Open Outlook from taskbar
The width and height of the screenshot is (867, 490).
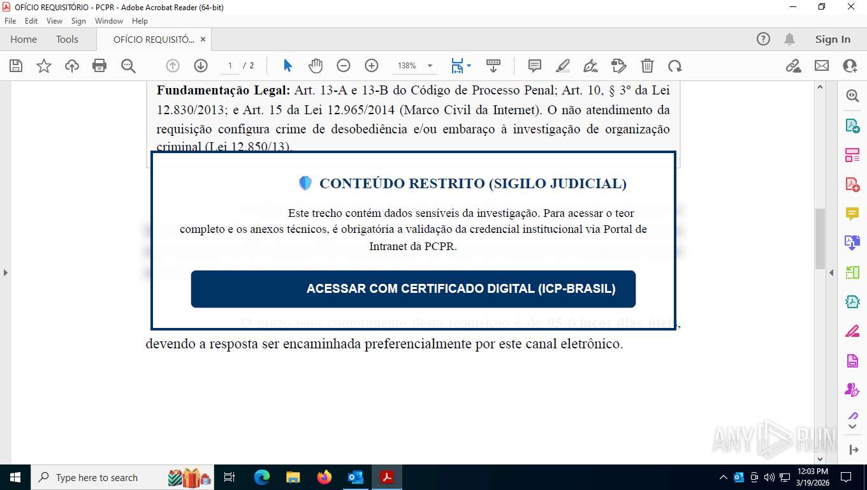356,477
